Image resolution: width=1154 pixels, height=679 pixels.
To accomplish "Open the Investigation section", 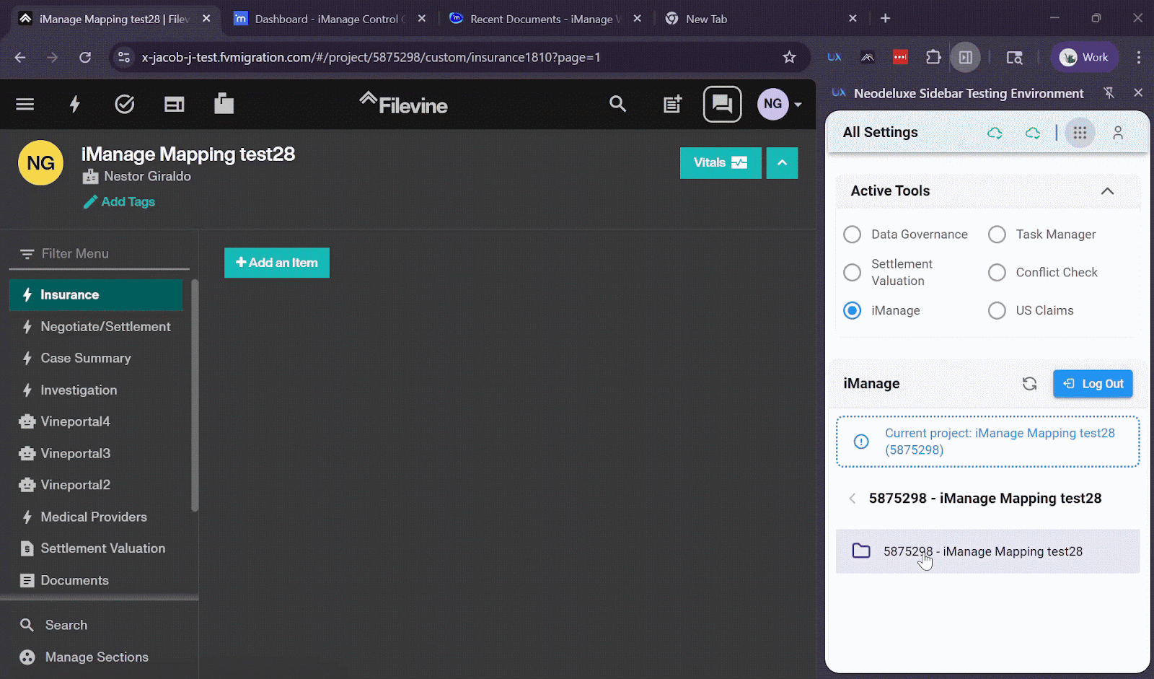I will 96,390.
